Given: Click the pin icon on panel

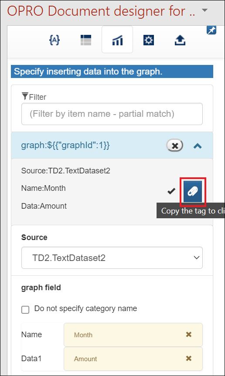Looking at the screenshot, I should point(211,30).
